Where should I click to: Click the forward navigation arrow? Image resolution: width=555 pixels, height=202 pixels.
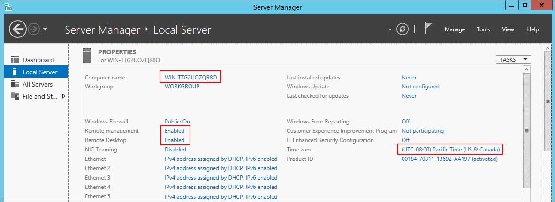tap(33, 29)
